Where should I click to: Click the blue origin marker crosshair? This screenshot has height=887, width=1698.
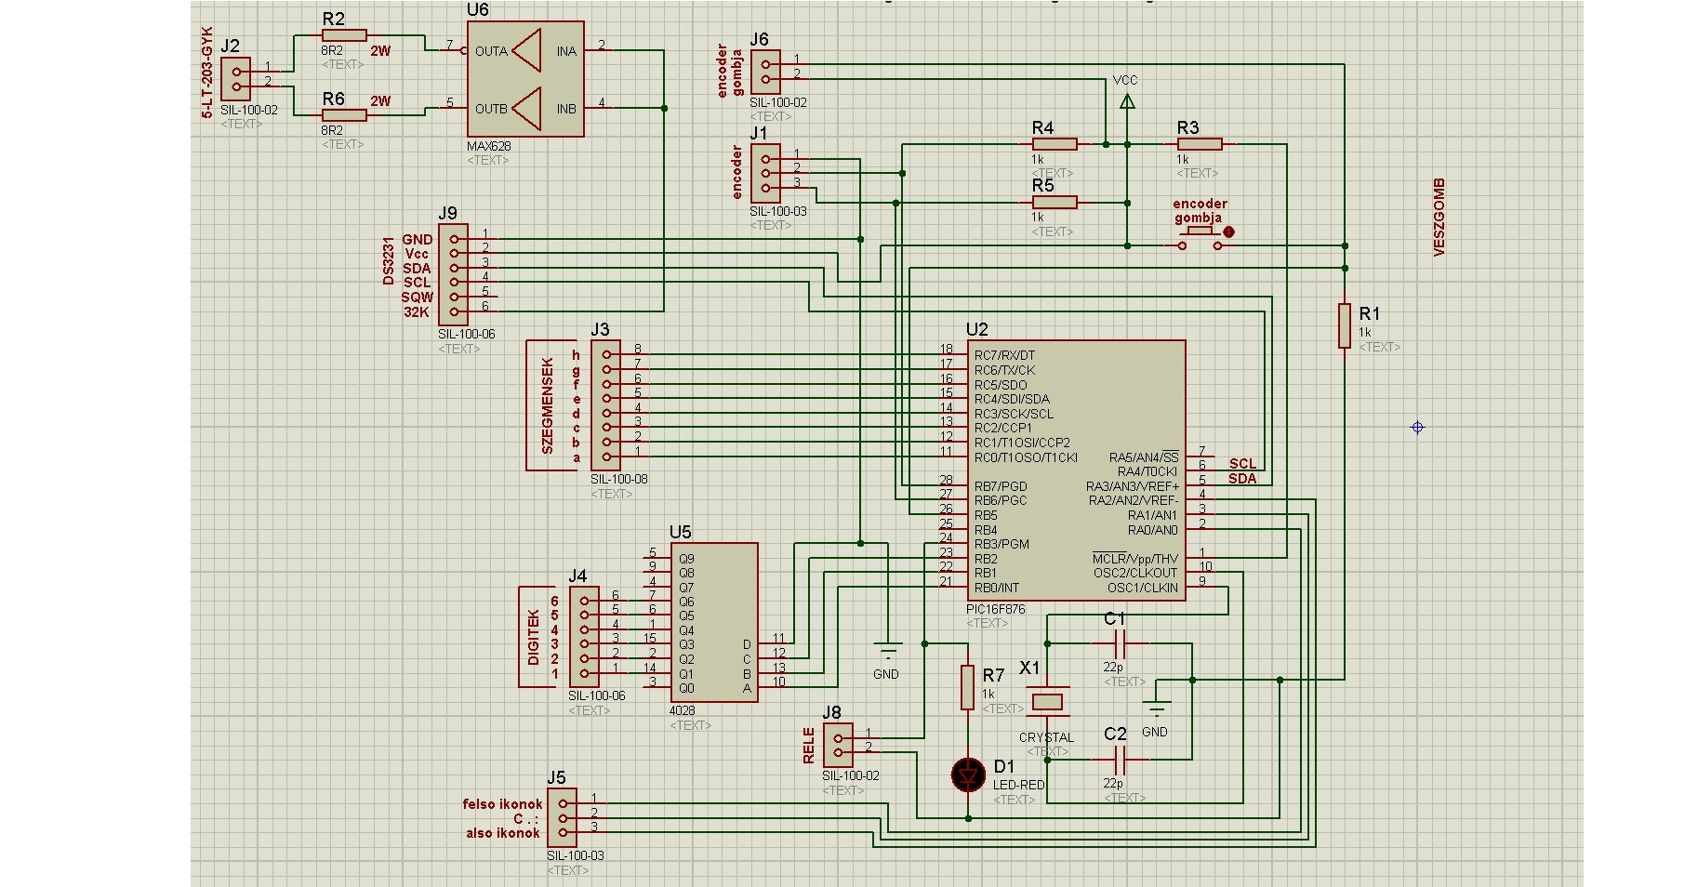1417,428
